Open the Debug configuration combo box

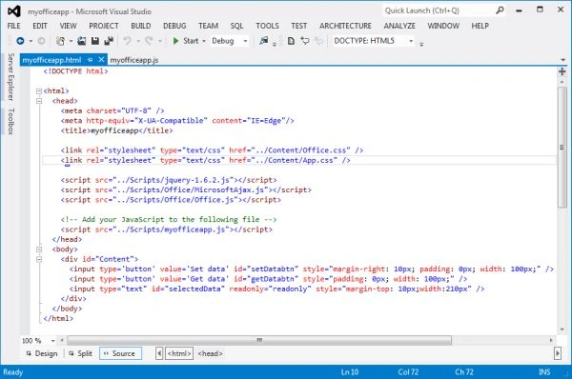click(x=230, y=41)
